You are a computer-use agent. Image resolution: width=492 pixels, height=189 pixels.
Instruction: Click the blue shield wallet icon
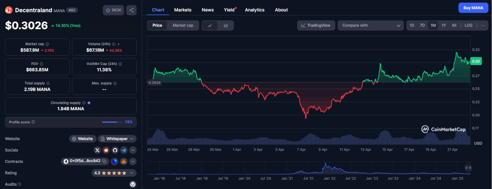click(x=115, y=161)
